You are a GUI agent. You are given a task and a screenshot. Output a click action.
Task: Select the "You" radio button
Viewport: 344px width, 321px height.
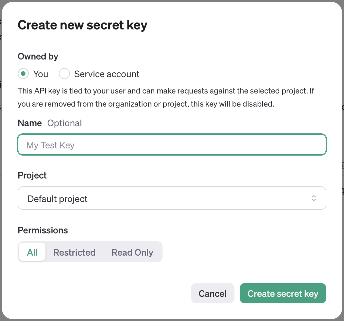23,74
